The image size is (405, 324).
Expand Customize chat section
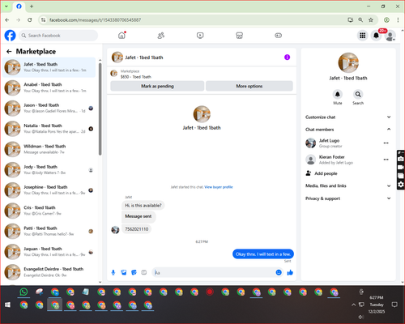pos(348,117)
